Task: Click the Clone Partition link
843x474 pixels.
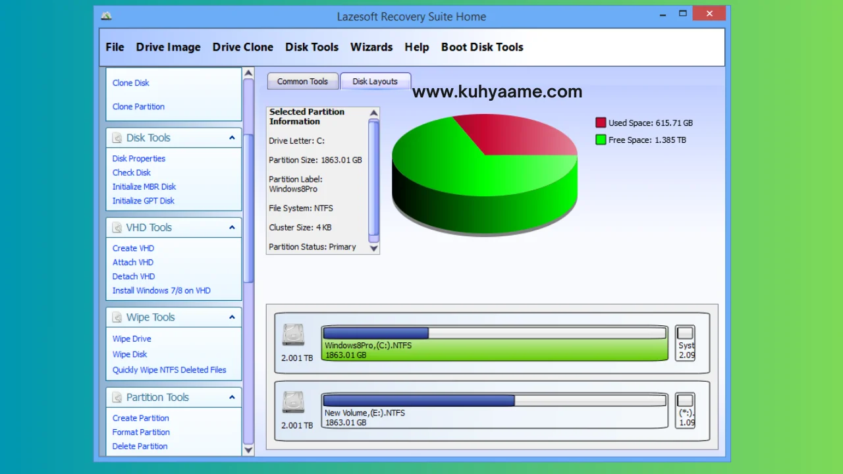Action: pyautogui.click(x=138, y=107)
